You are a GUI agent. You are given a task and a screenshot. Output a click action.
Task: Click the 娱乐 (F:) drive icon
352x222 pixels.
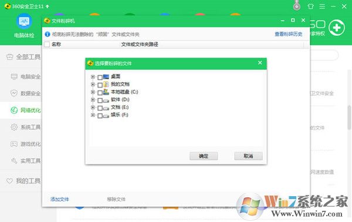106,116
